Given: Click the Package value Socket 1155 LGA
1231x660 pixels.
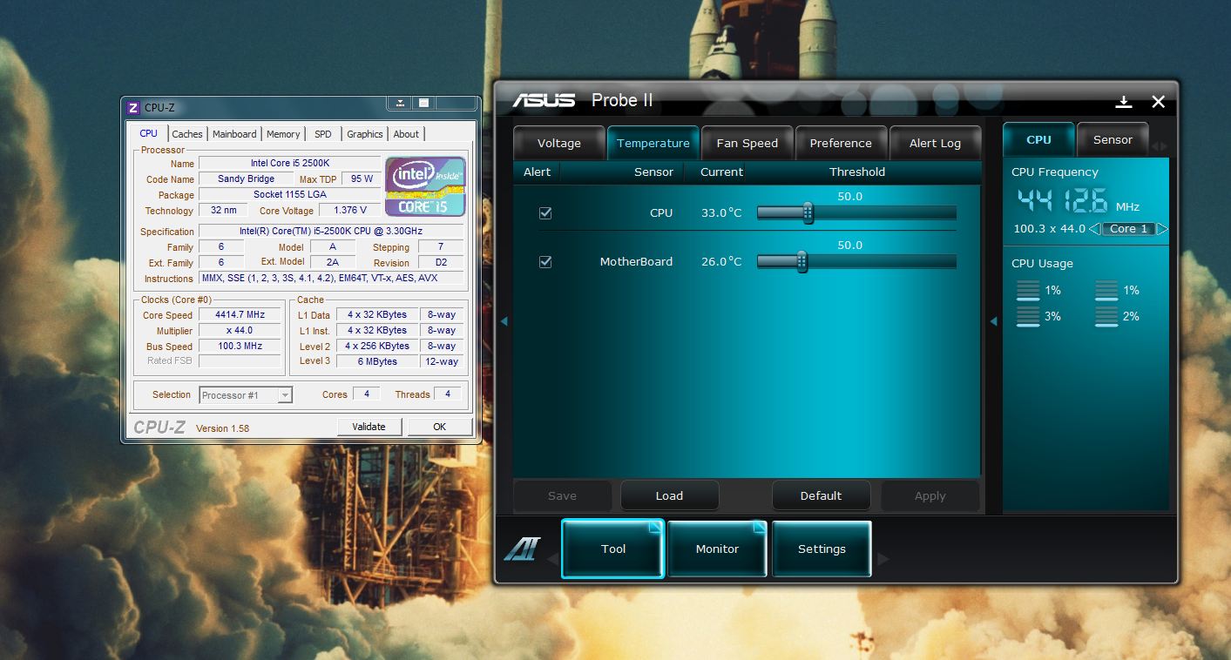Looking at the screenshot, I should (289, 195).
